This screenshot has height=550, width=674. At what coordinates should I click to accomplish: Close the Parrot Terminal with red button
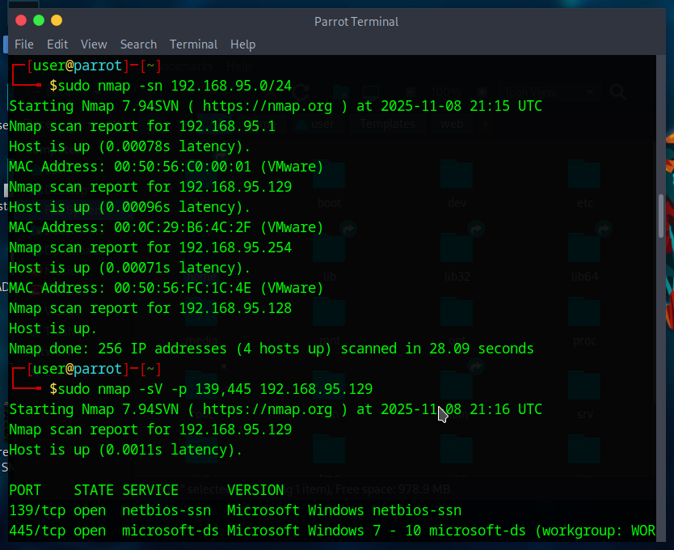(21, 20)
